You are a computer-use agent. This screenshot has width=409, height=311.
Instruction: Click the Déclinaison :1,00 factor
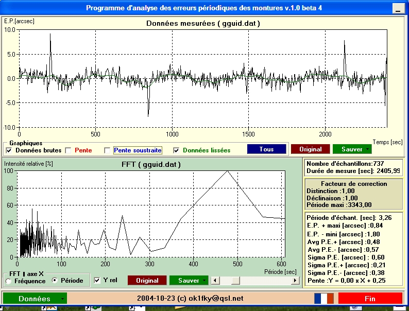(332, 198)
